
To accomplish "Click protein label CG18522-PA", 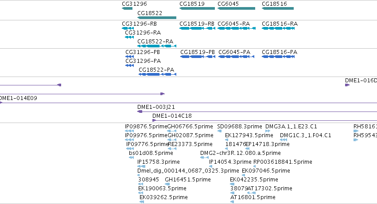I will click(x=156, y=70).
